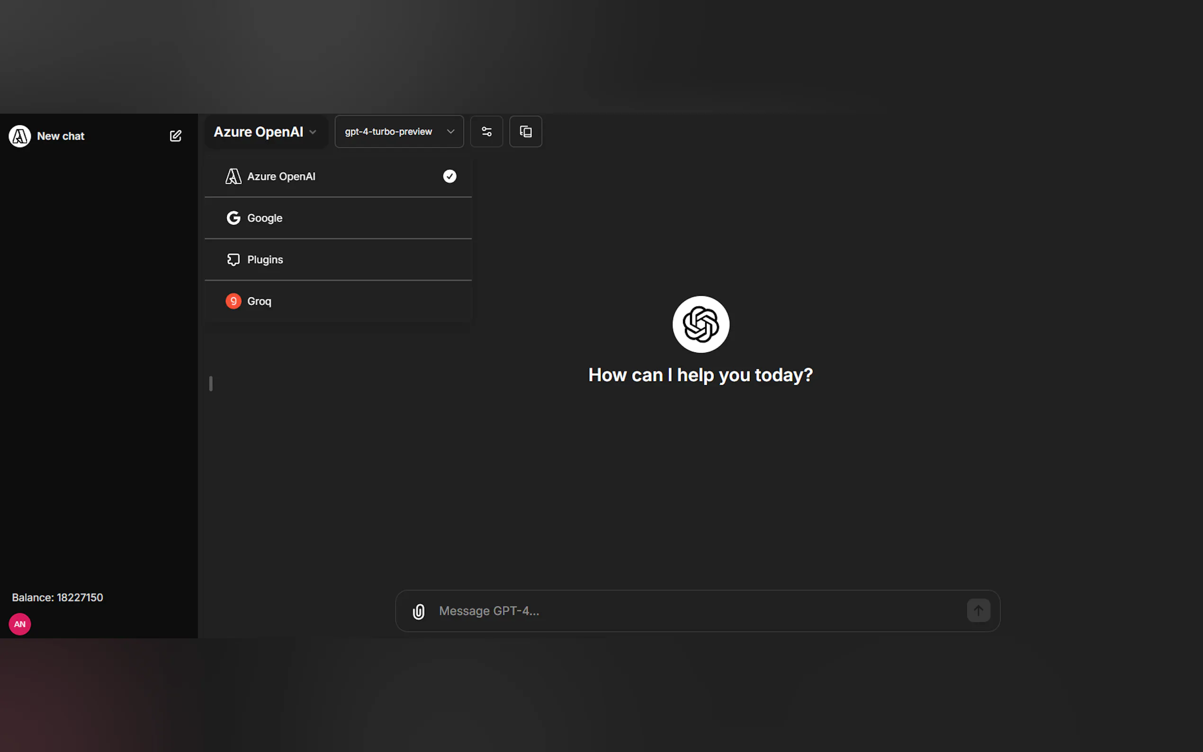Screen dimensions: 1203x752
Task: Click the new chat compose icon
Action: tap(176, 136)
